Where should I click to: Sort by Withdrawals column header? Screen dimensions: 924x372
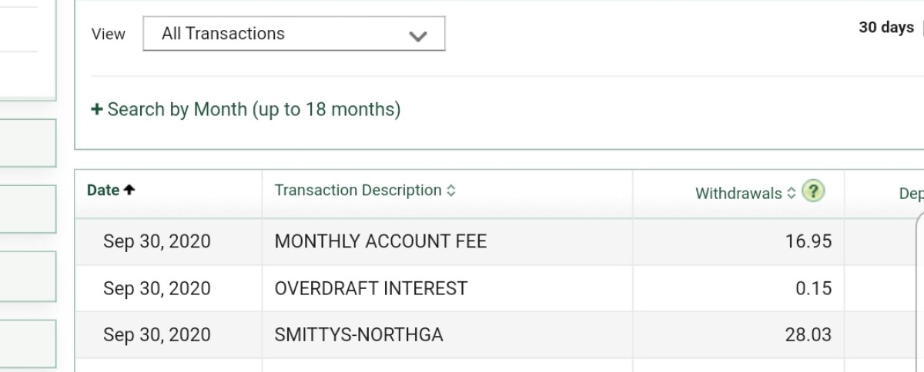coord(738,194)
